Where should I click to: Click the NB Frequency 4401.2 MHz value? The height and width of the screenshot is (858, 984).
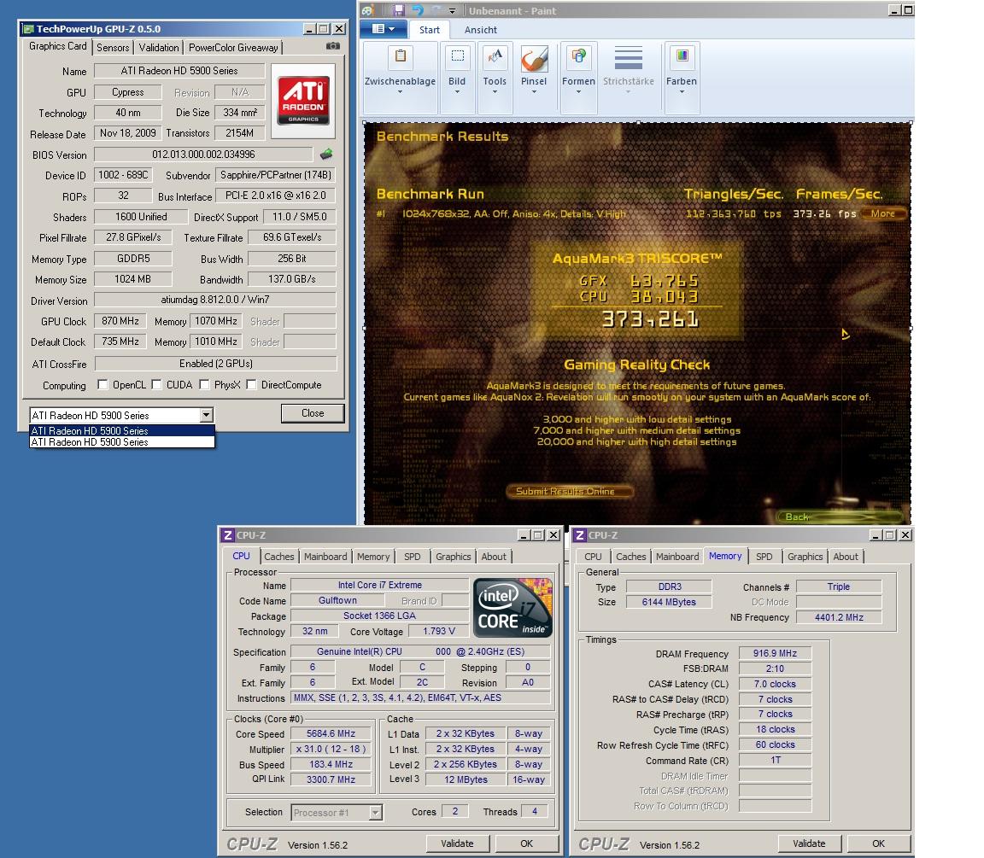click(839, 618)
